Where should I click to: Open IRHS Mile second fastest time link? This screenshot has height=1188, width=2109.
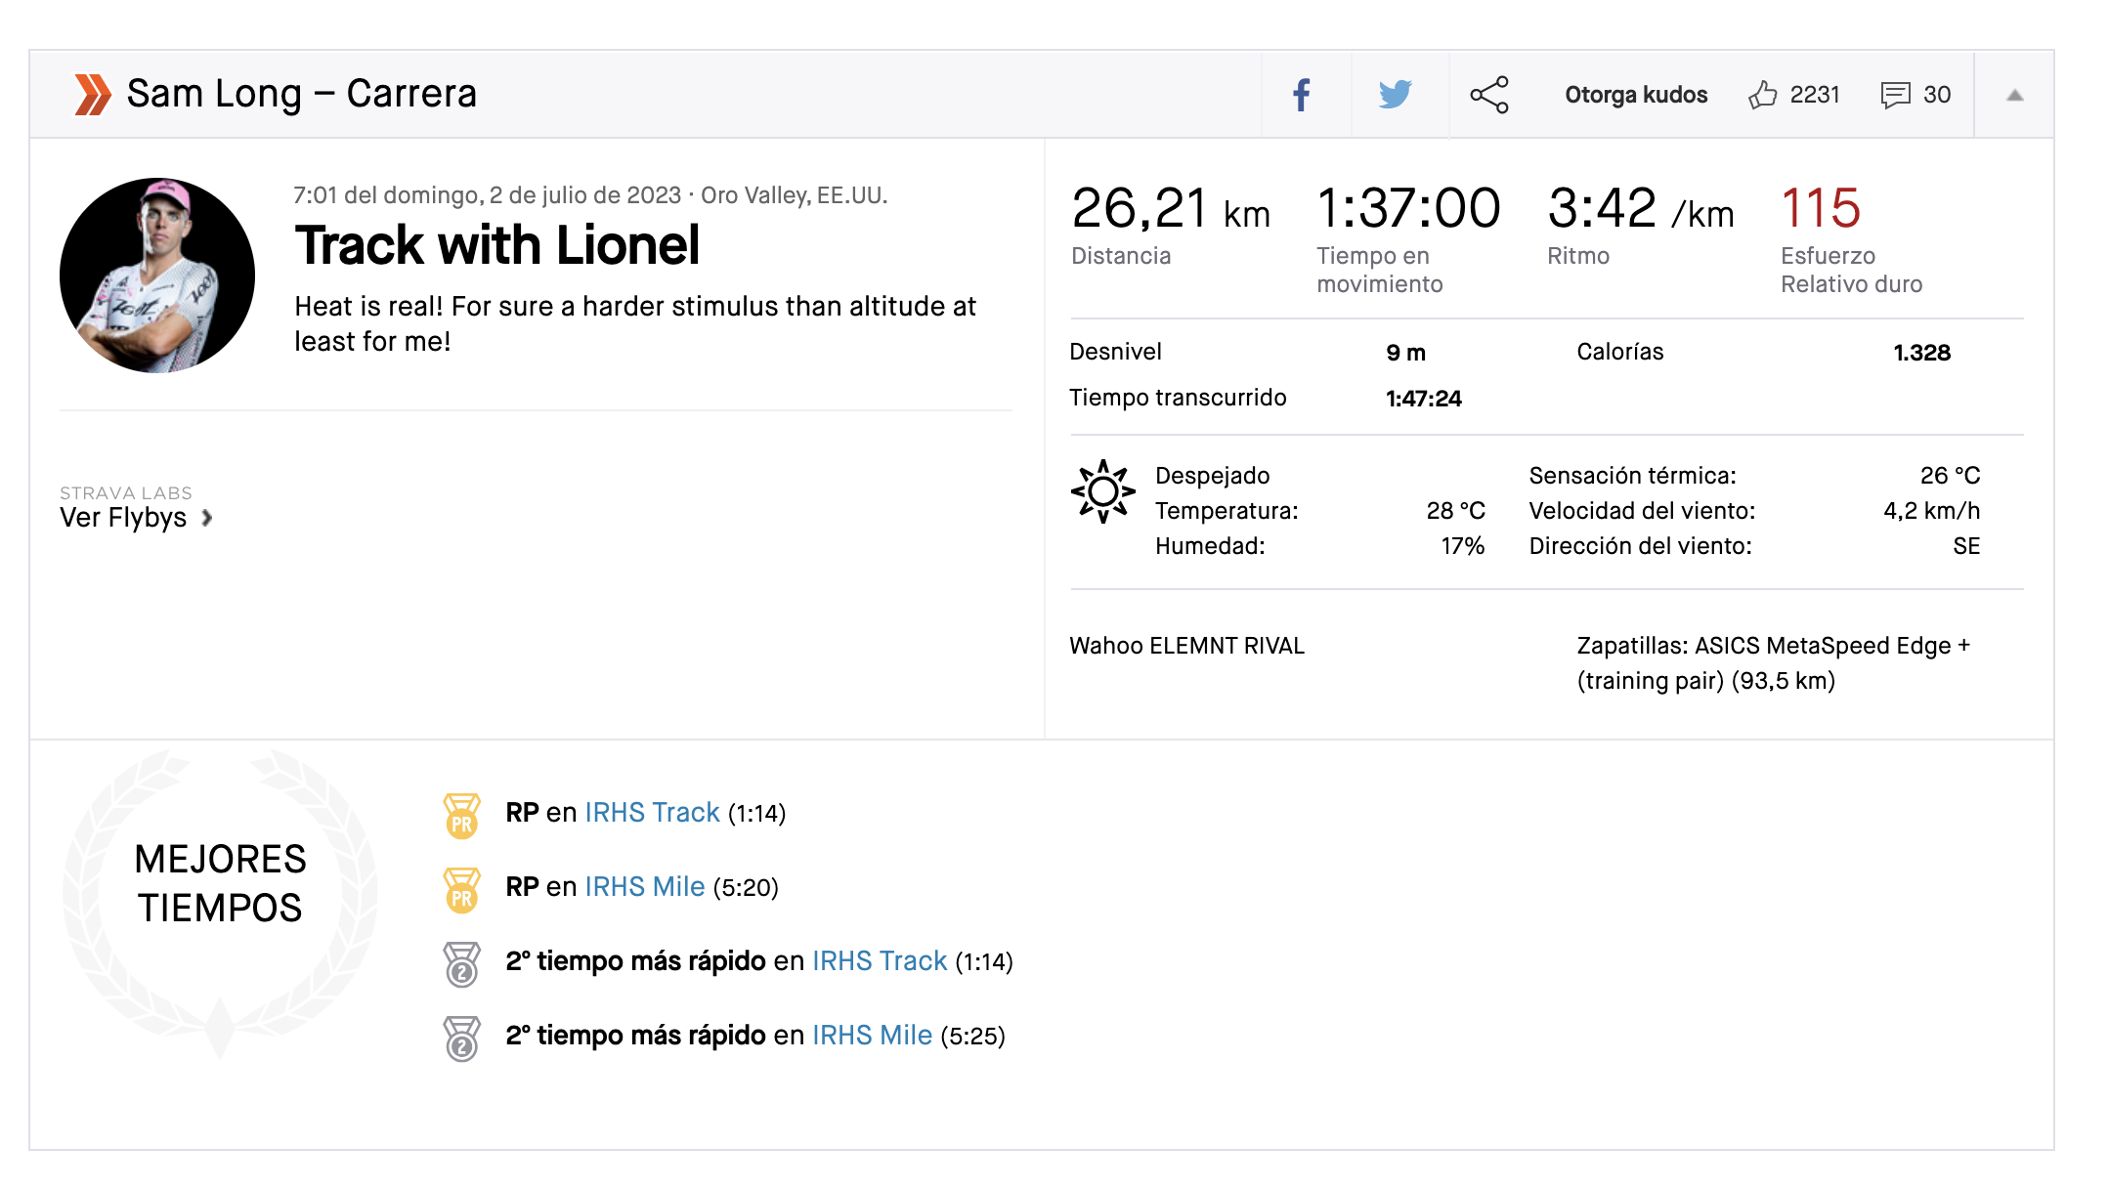872,1036
